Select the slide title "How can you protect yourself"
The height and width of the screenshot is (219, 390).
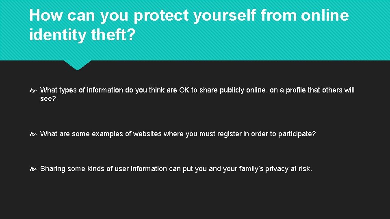pos(189,25)
